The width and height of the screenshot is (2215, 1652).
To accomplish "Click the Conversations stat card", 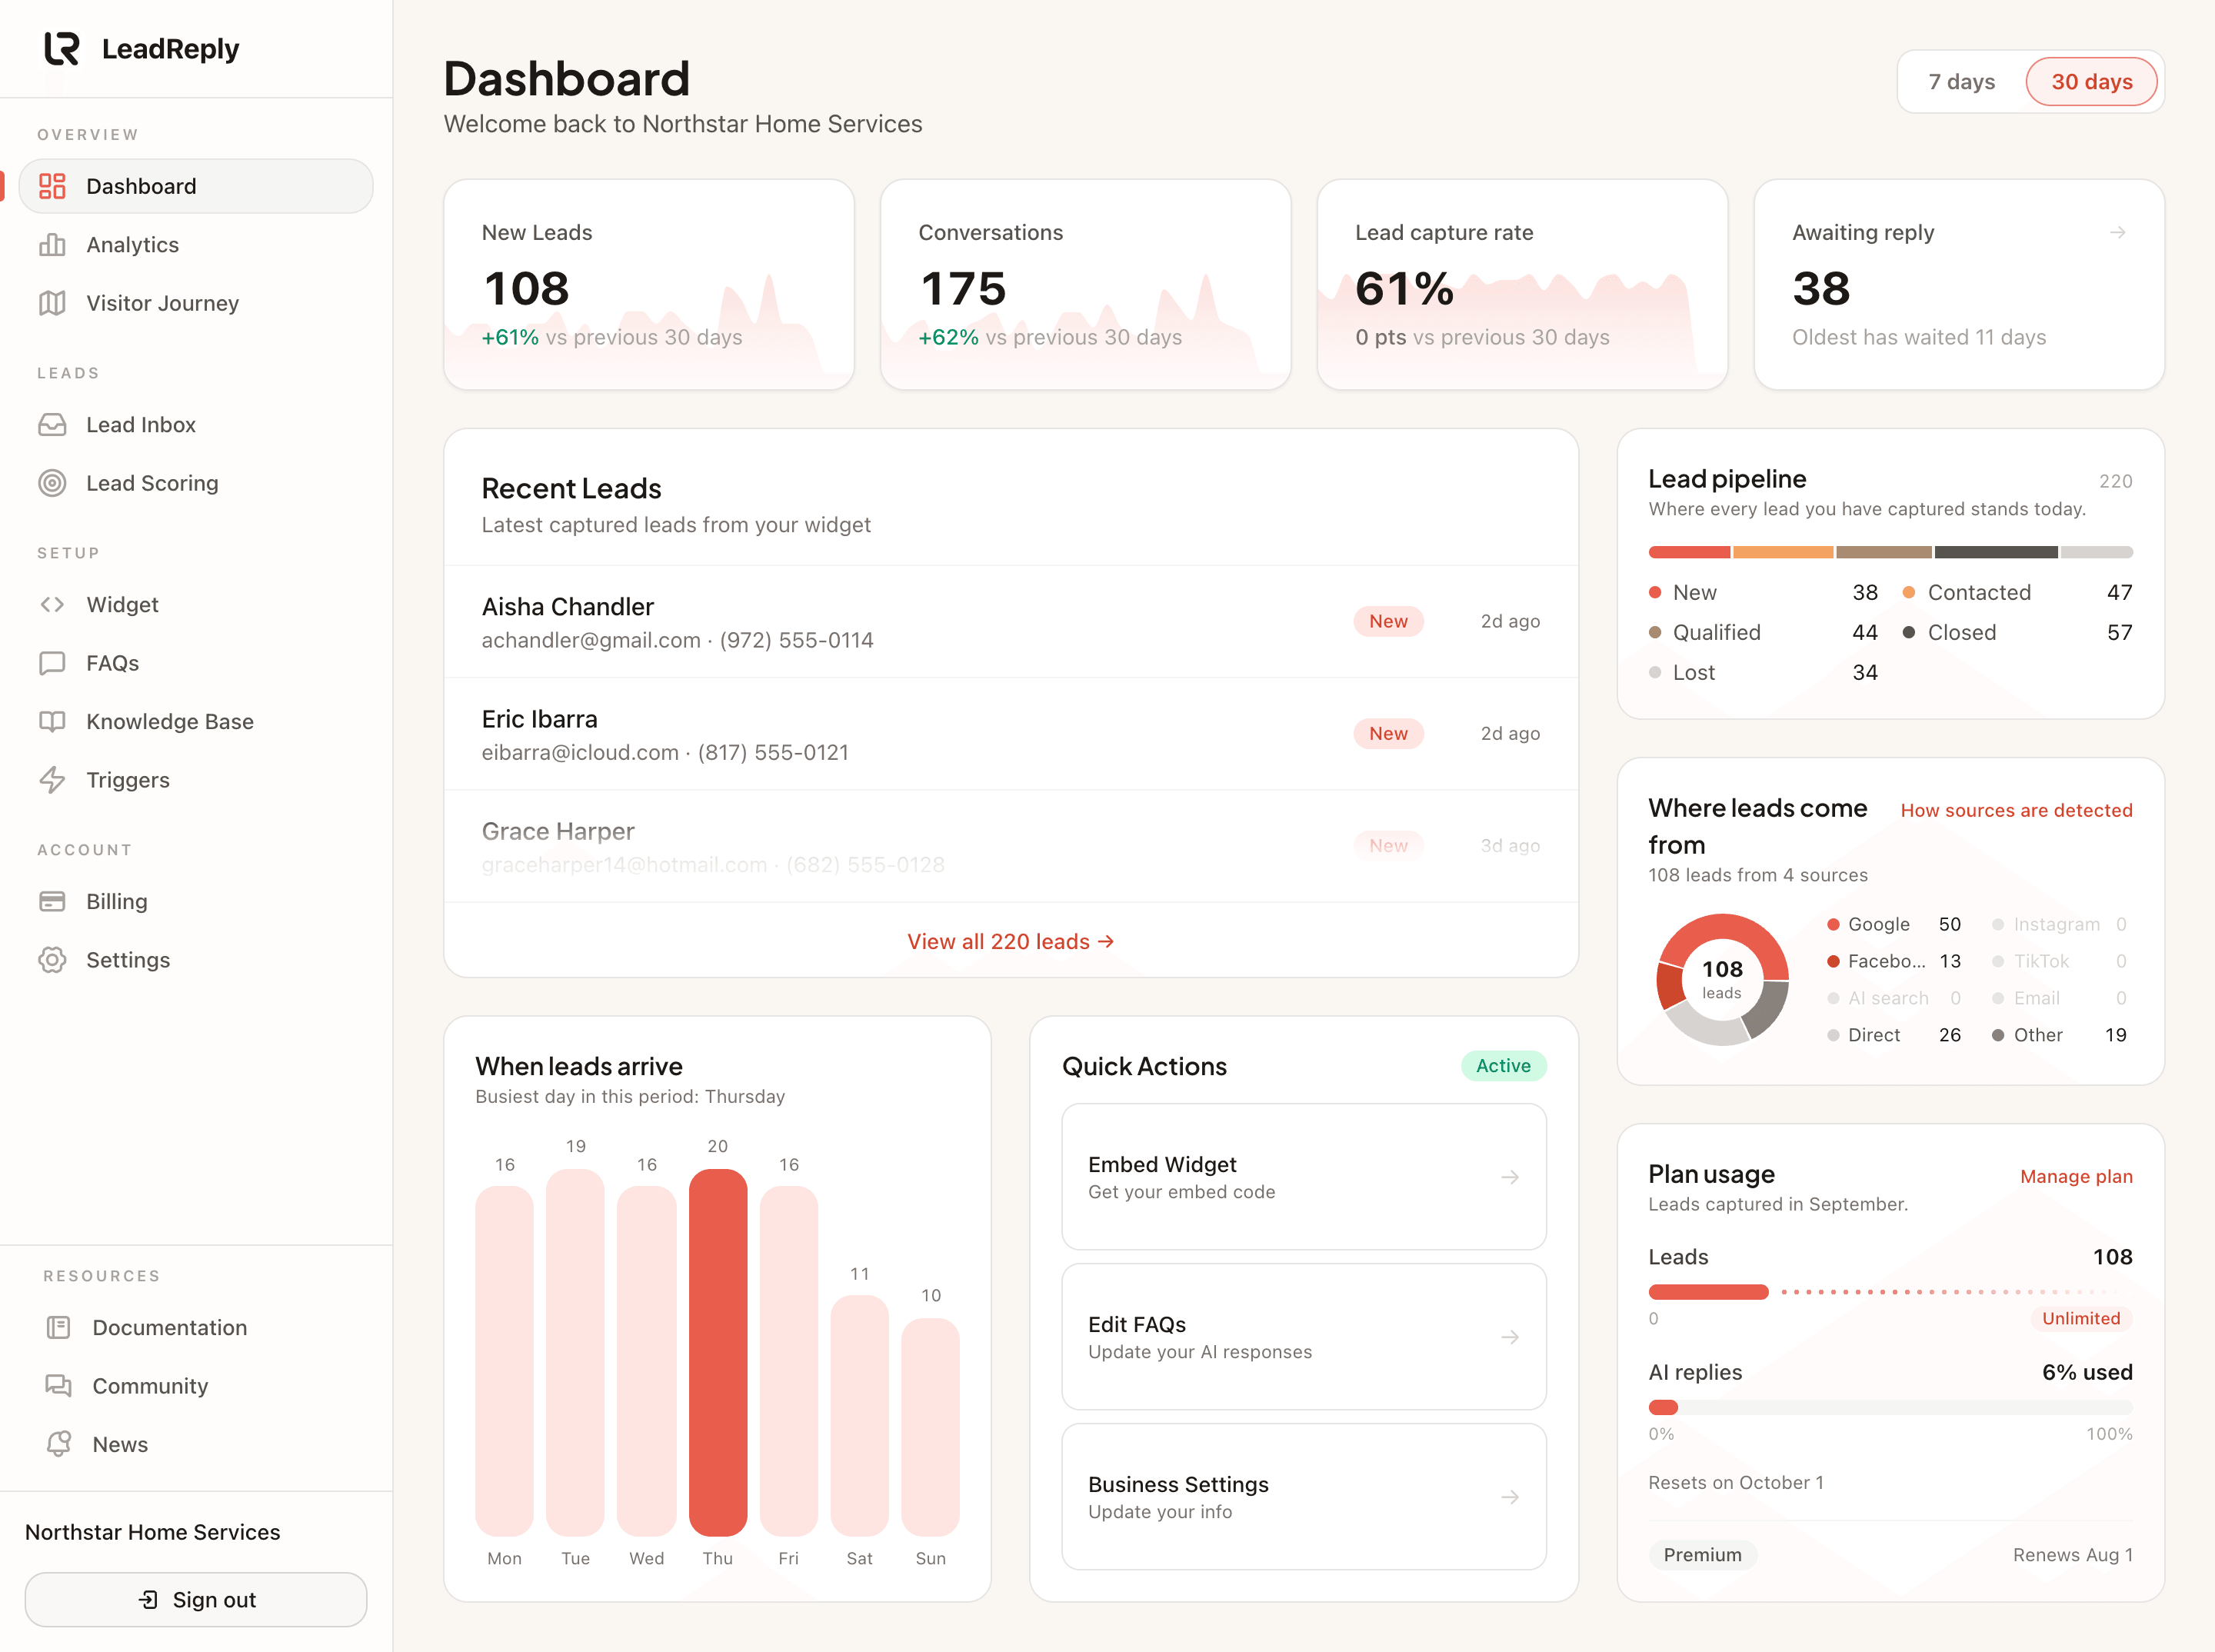I will click(1085, 284).
